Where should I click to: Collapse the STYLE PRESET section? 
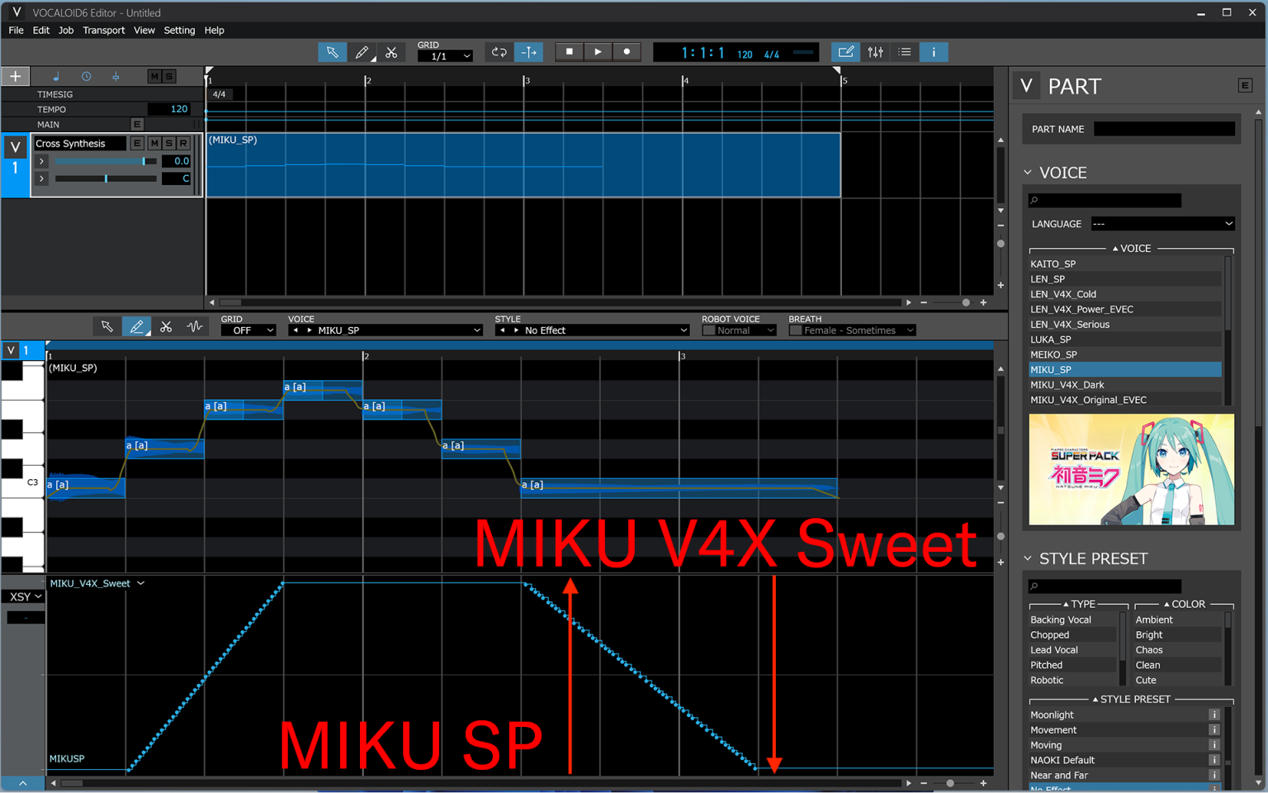1027,558
